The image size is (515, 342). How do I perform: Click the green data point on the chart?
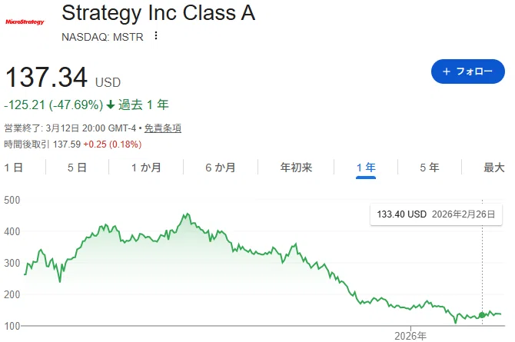(x=482, y=315)
